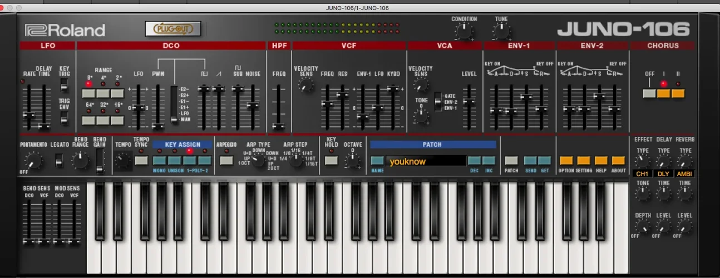Flip the LFO KEY TRIG switch

tap(65, 85)
